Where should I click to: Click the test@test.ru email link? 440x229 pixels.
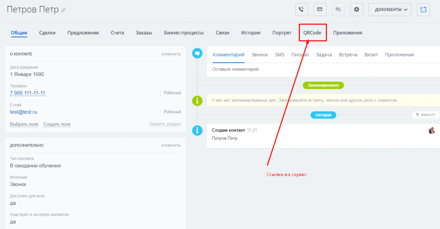tap(24, 112)
